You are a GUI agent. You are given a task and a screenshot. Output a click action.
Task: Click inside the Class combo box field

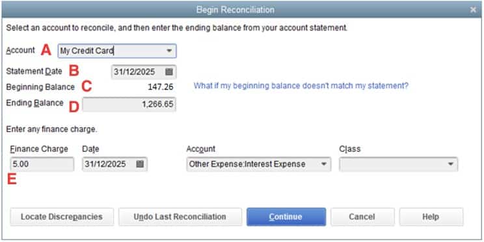(x=393, y=164)
